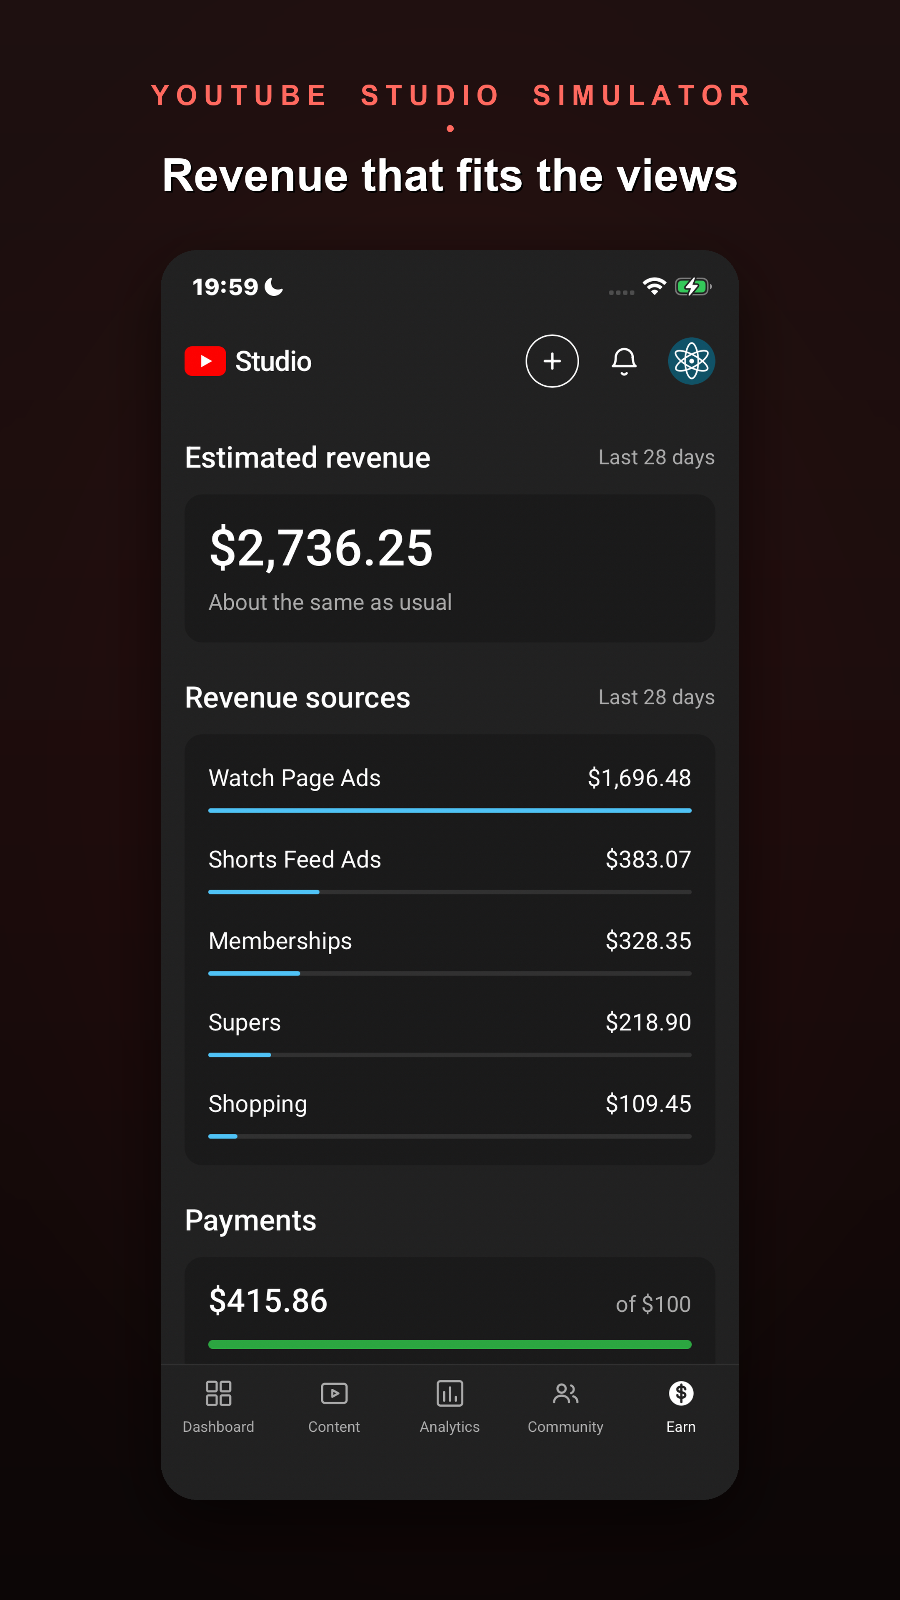Click the Supers progress bar
The image size is (900, 1600).
(450, 1055)
